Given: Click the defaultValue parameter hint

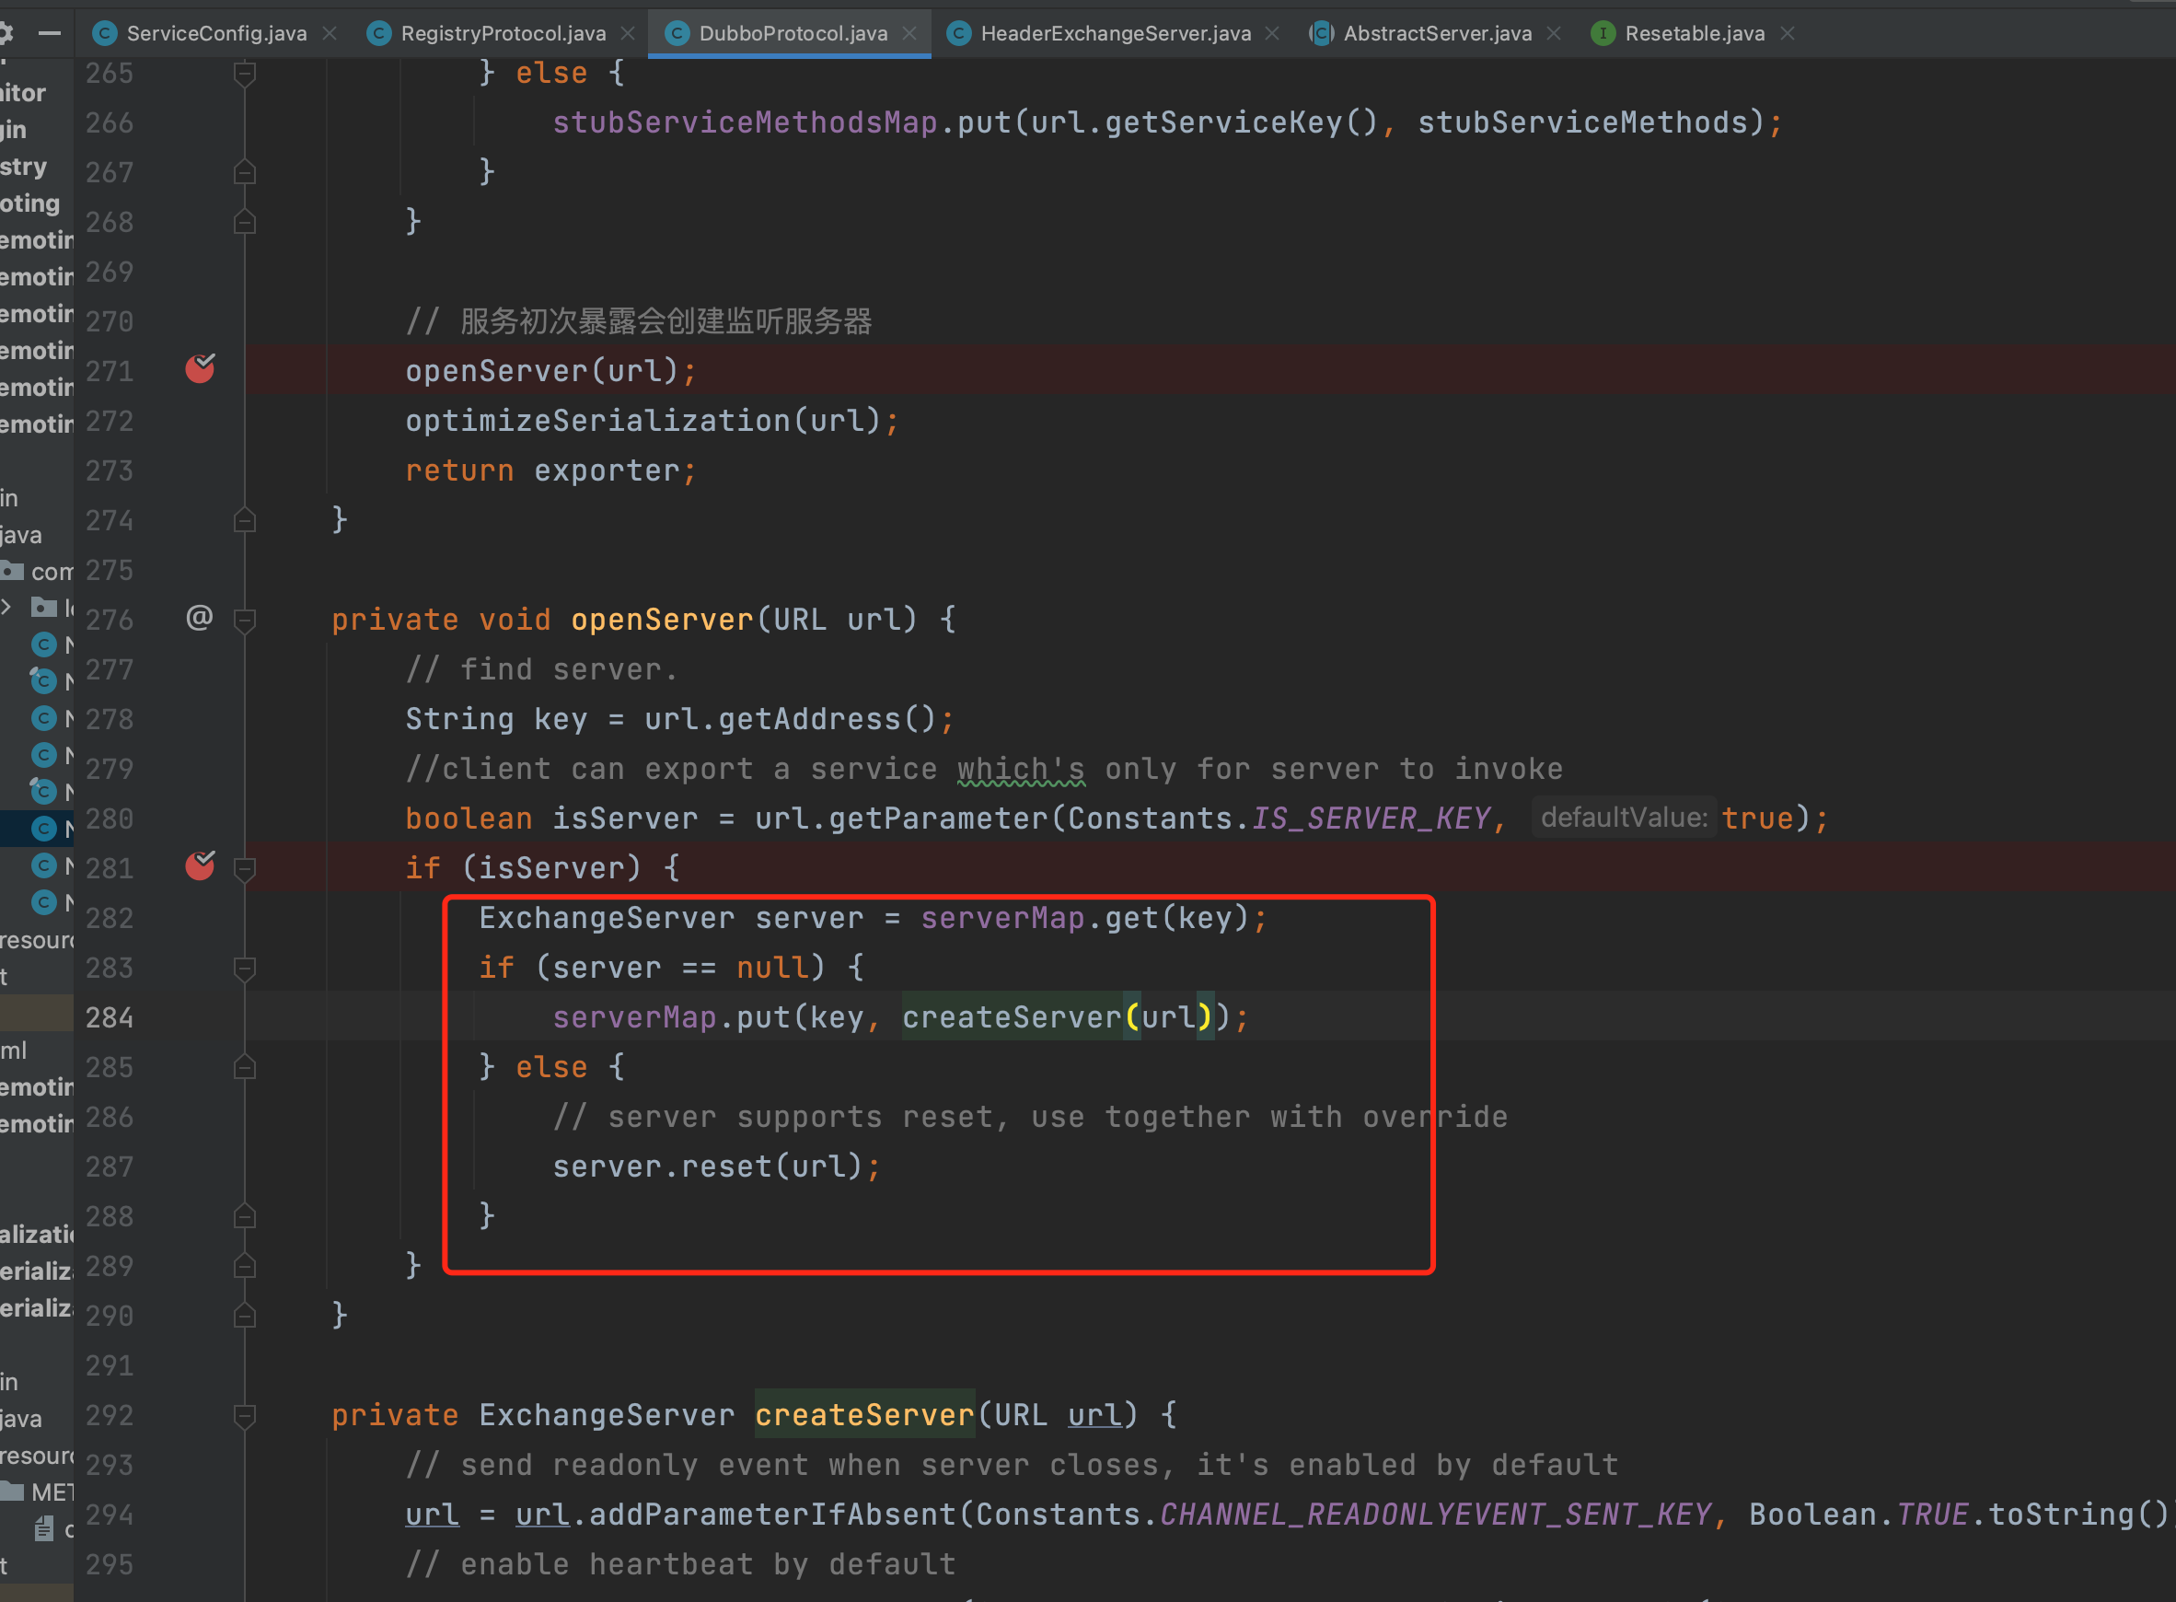Looking at the screenshot, I should point(1624,818).
